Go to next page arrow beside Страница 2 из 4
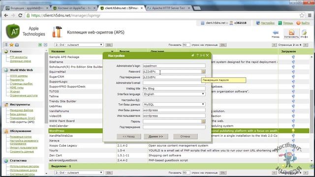Viewport: 315px width, 177px height. [306, 45]
